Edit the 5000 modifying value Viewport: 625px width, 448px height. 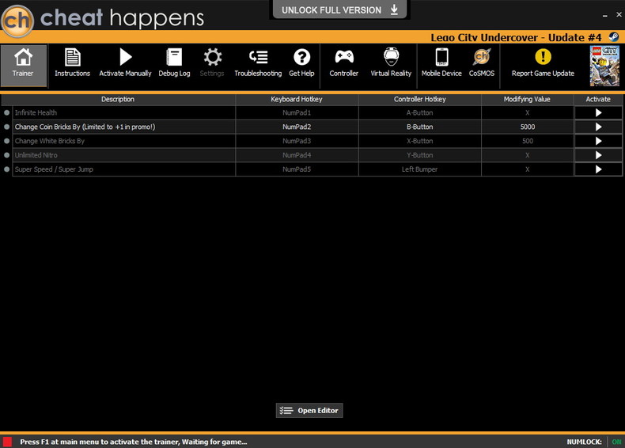tap(528, 127)
